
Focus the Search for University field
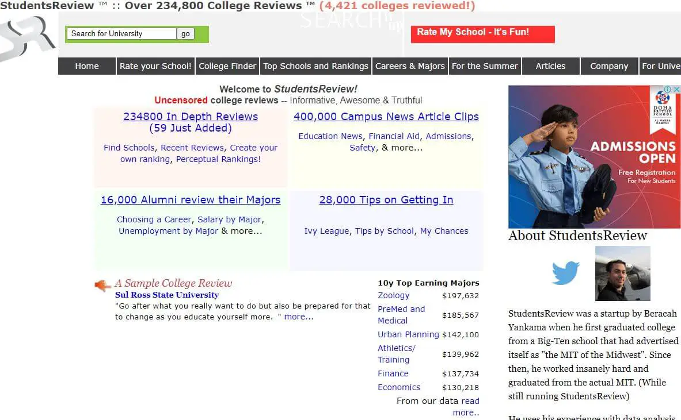tap(121, 34)
